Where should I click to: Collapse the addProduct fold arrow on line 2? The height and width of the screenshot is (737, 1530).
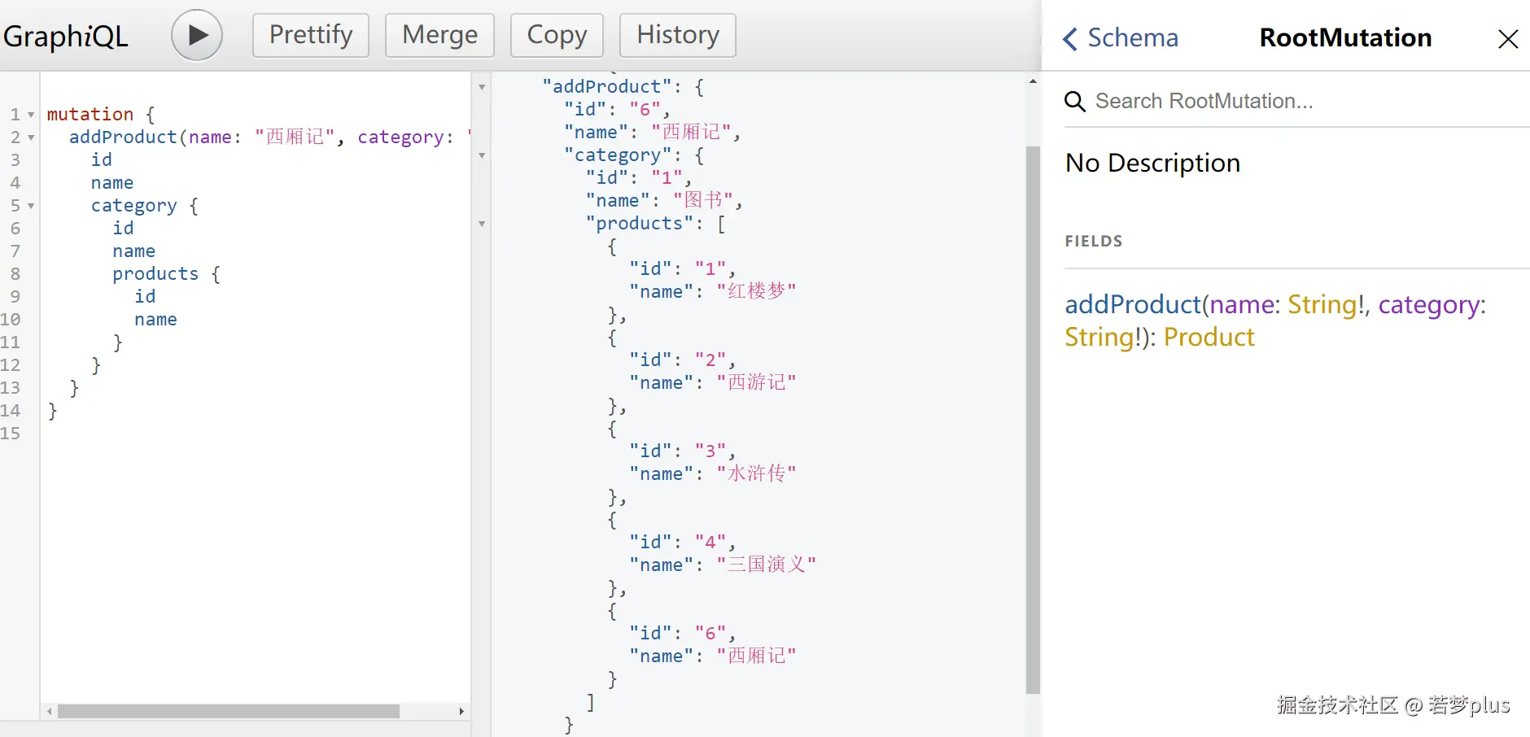pos(29,137)
